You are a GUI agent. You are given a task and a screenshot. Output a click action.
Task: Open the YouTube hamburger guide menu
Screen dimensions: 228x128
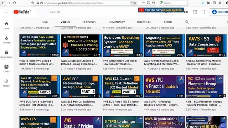[x=6, y=12]
